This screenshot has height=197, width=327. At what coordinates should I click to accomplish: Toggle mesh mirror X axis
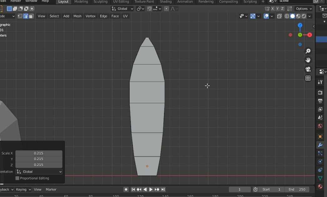(x=273, y=8)
